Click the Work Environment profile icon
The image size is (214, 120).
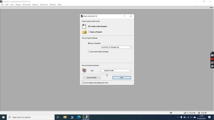pyautogui.click(x=84, y=70)
